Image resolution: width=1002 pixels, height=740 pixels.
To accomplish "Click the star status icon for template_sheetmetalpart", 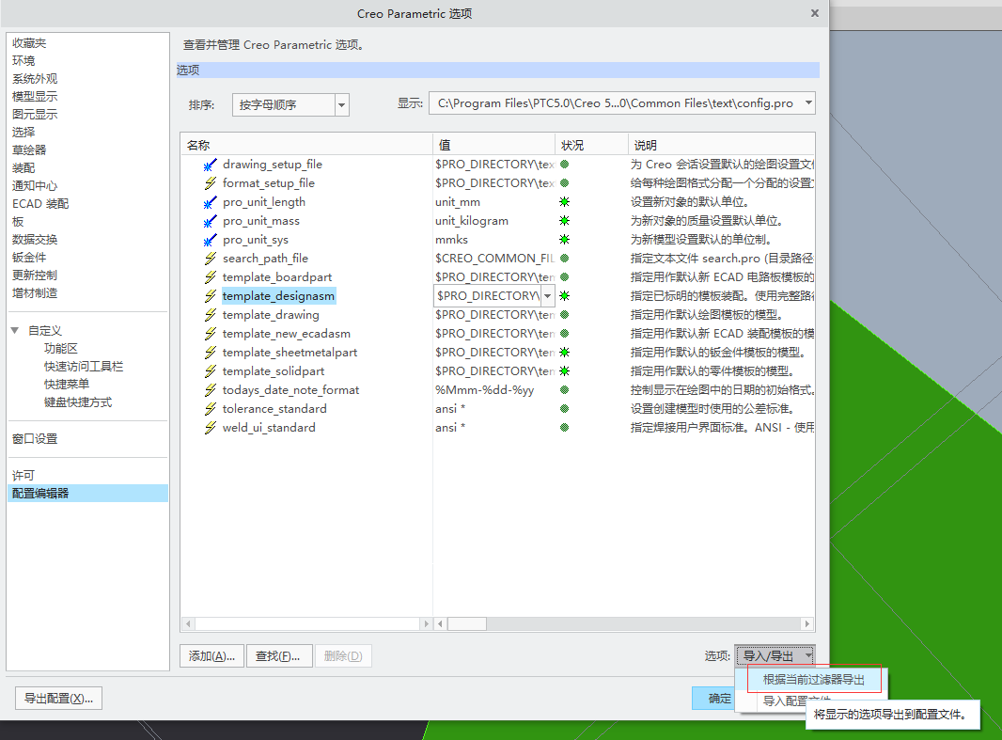I will click(564, 353).
